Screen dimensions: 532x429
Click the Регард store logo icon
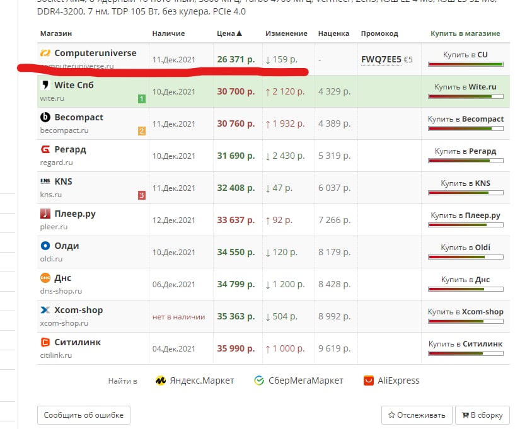click(x=45, y=149)
